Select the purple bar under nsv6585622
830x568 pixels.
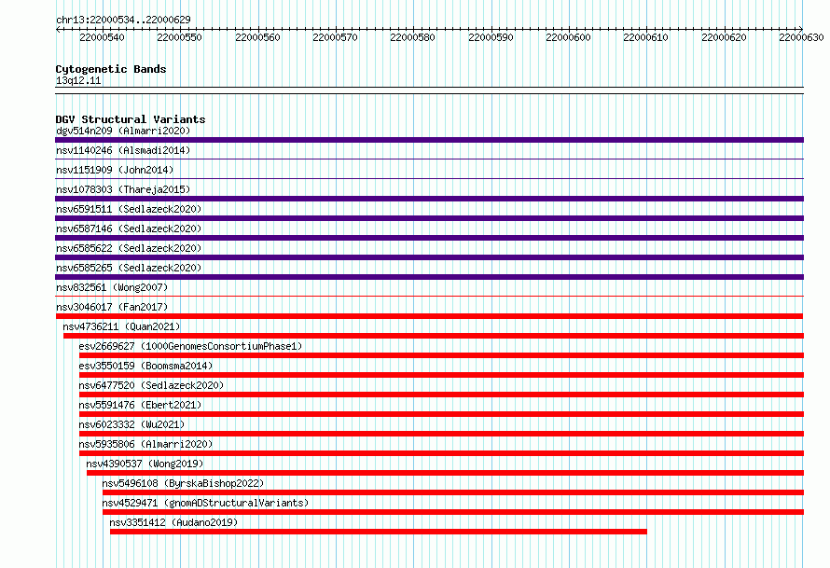[429, 257]
